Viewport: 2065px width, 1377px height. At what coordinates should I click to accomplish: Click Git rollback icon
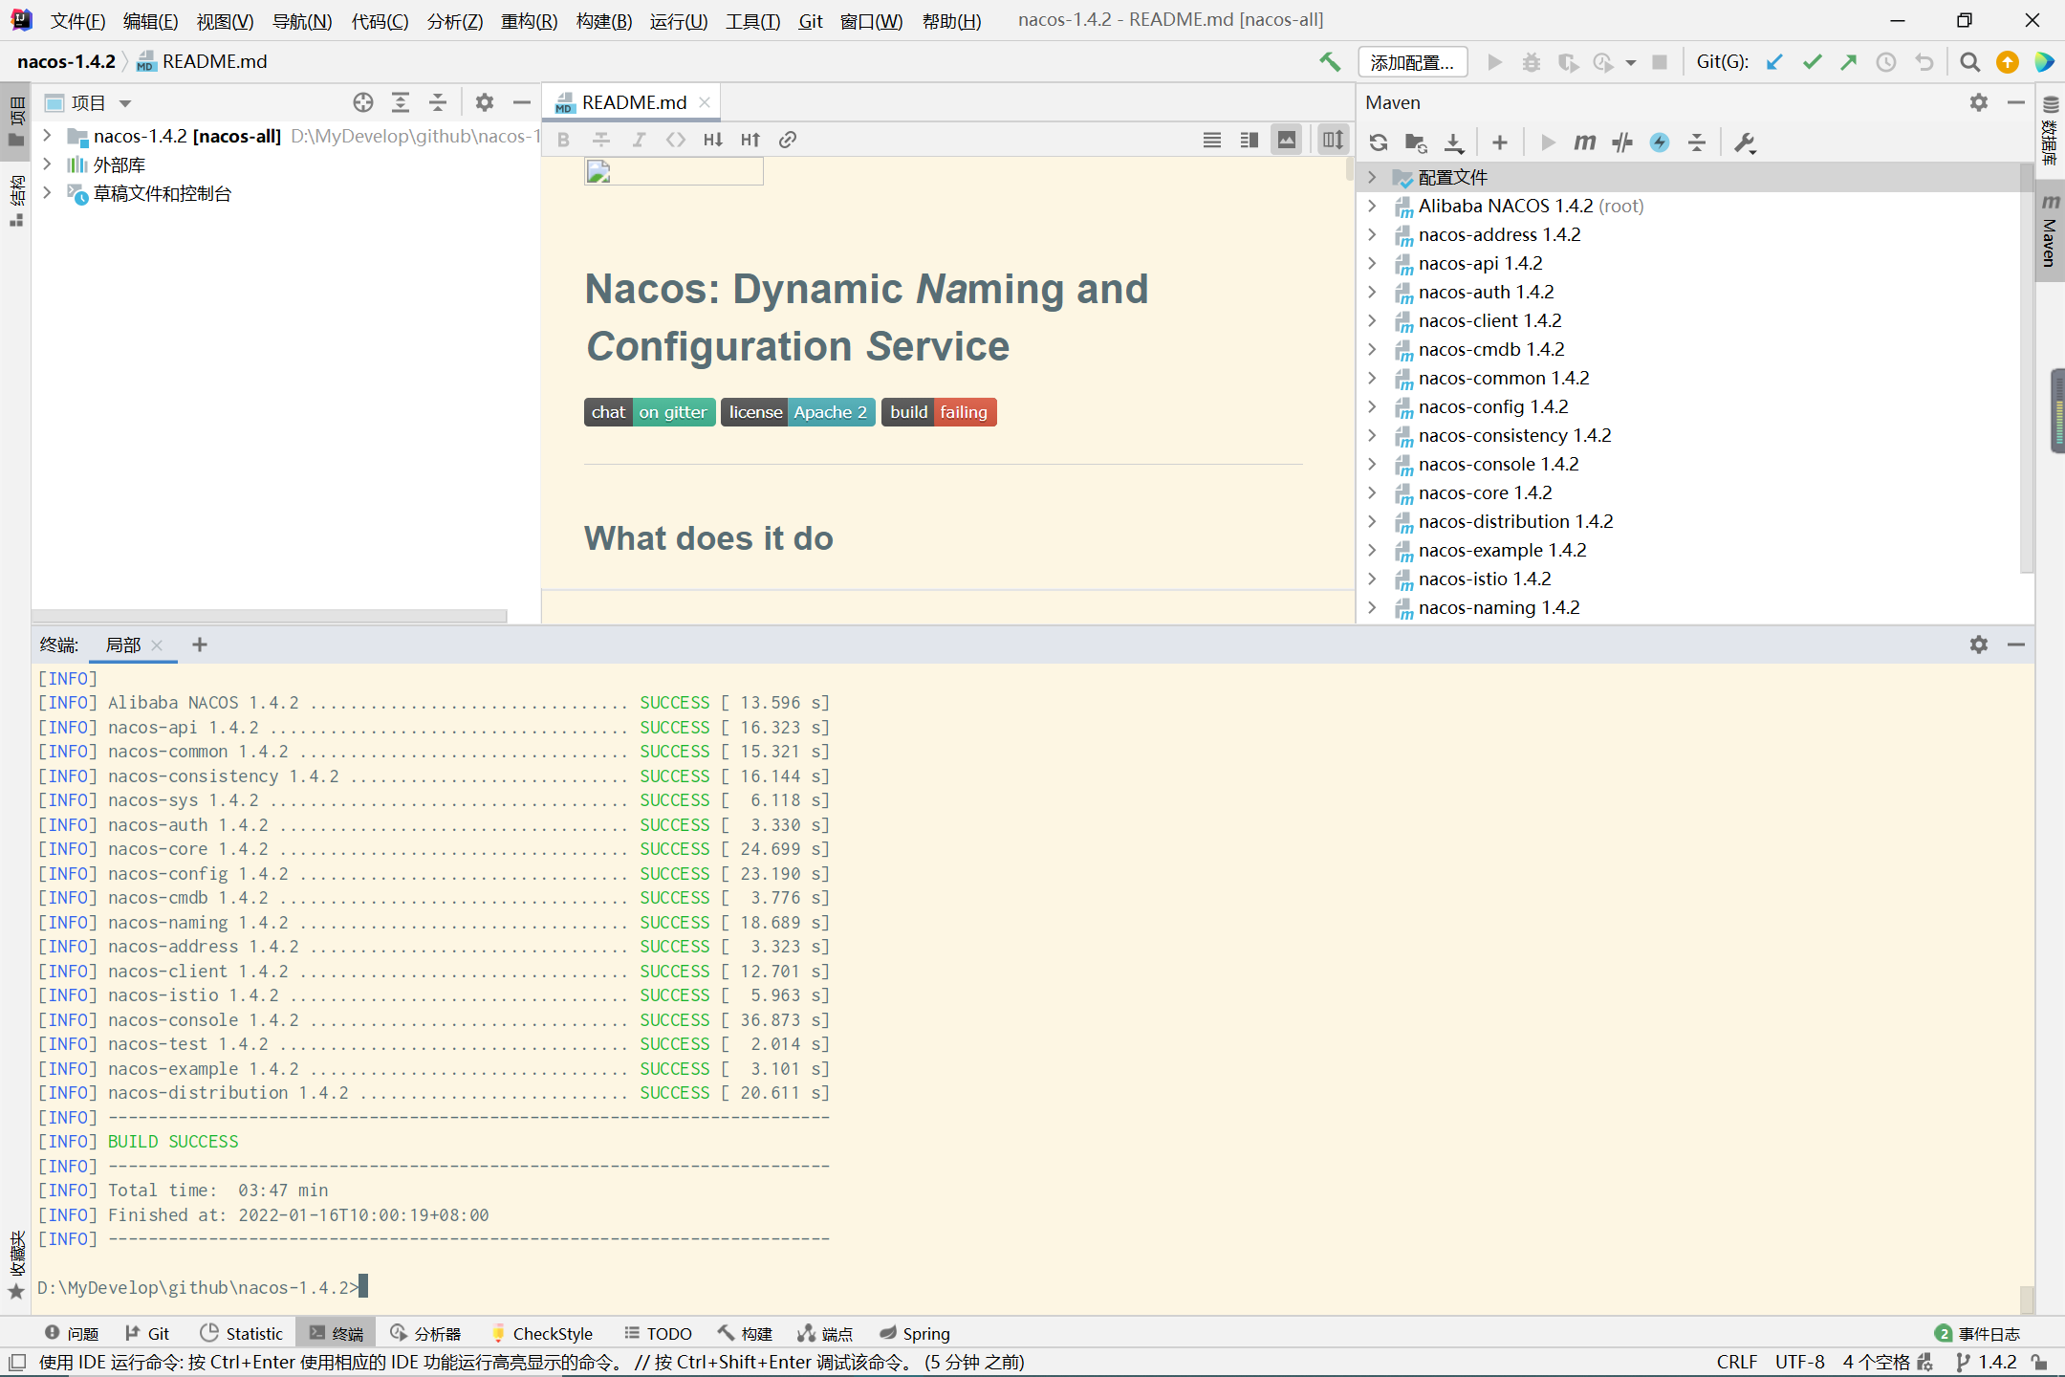1924,62
